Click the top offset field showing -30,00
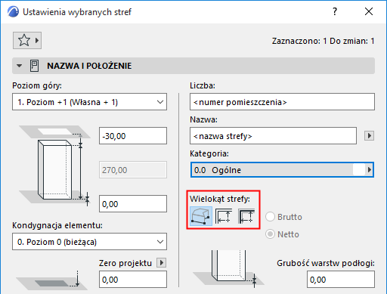 tap(133, 136)
